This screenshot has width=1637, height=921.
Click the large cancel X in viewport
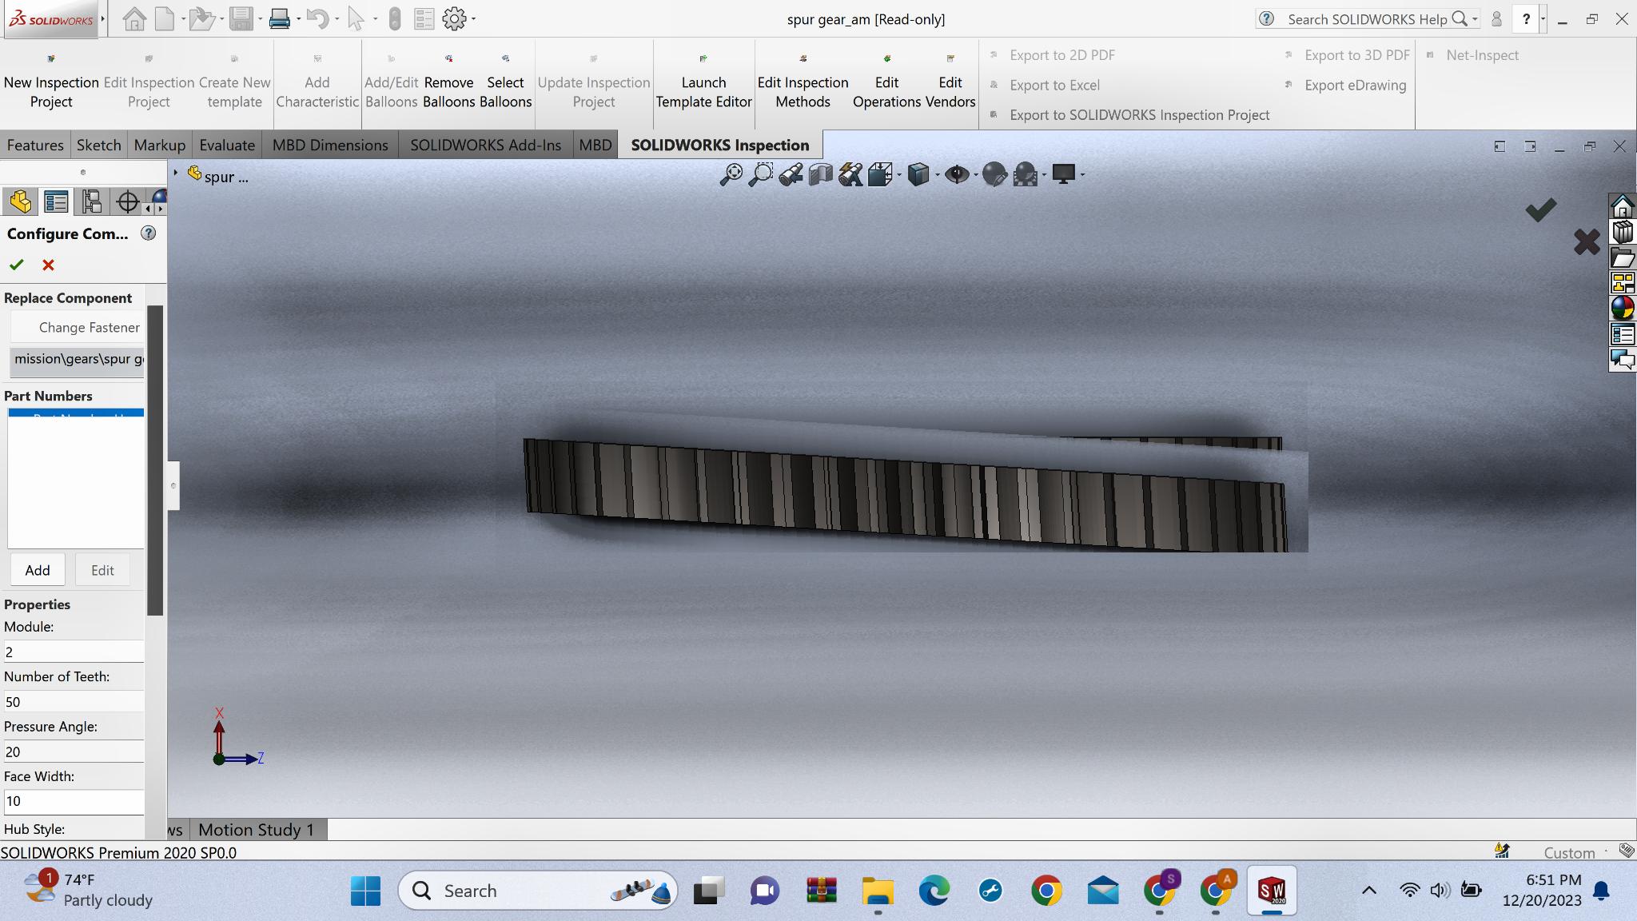[x=1587, y=241]
